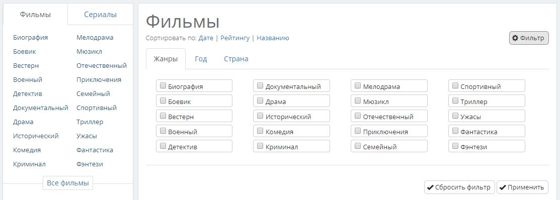Check the Биография genre checkbox
Viewport: 560px width, 200px height.
(x=163, y=85)
